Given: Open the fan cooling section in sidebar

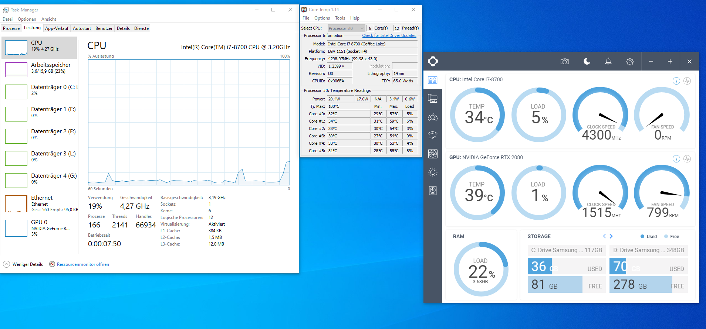Looking at the screenshot, I should click(433, 154).
